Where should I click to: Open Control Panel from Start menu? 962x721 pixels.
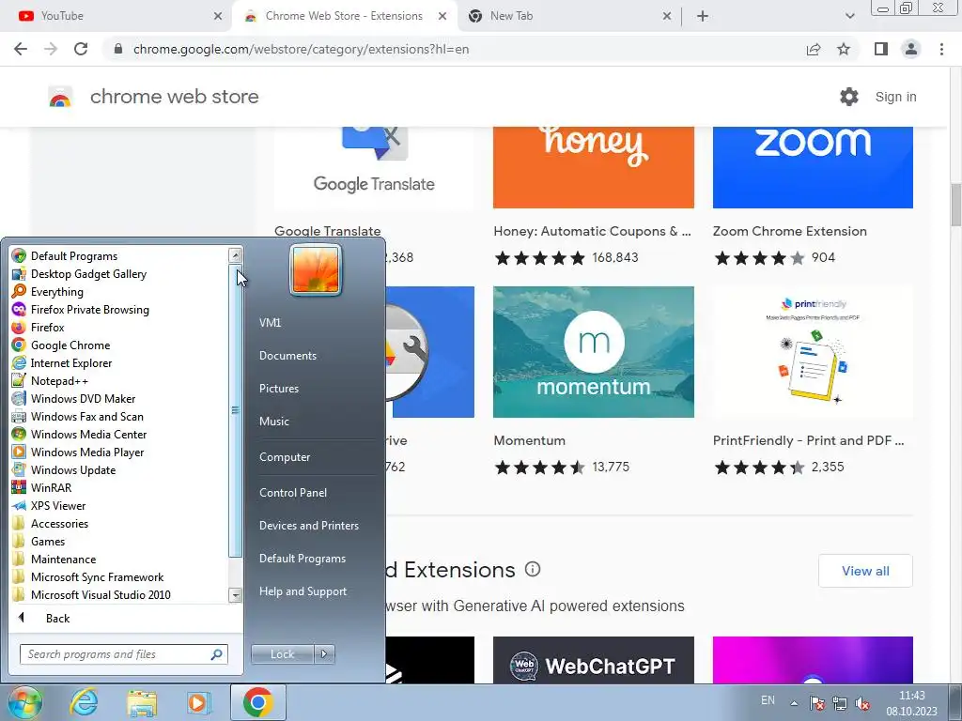(x=293, y=492)
